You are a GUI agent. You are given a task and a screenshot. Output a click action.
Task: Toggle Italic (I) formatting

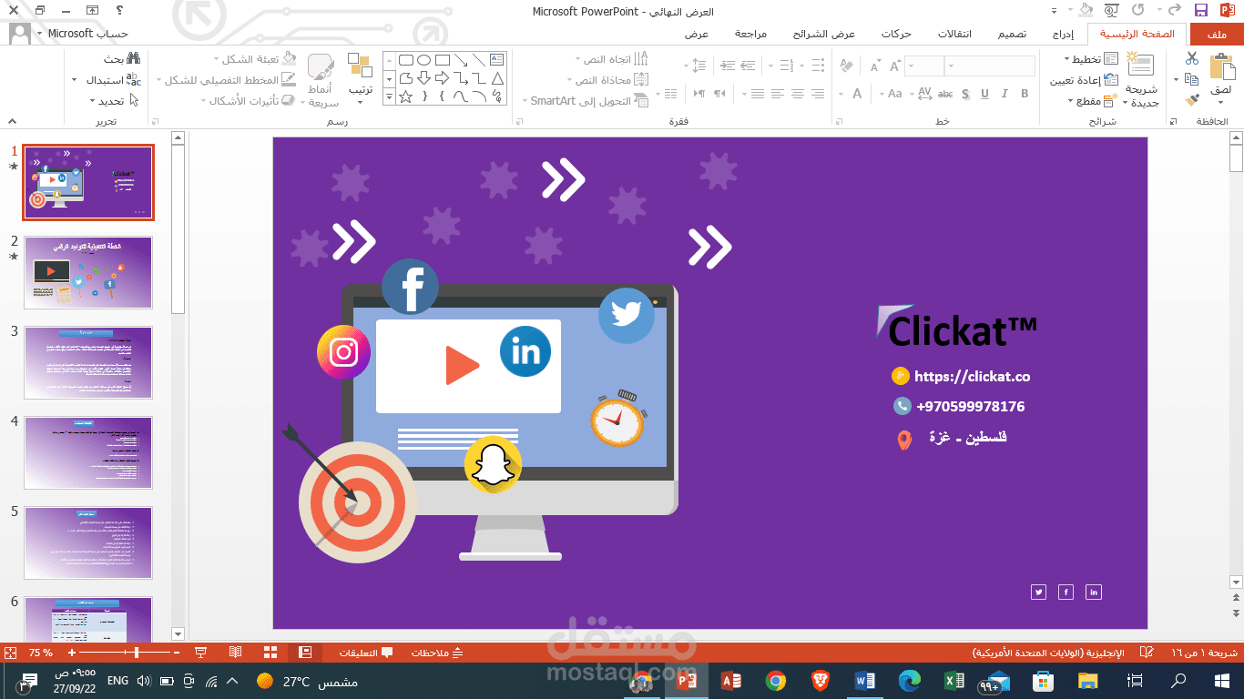(1004, 94)
